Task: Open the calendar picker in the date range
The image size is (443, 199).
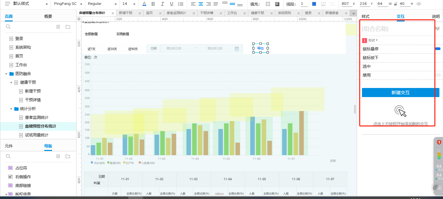Action: click(237, 49)
